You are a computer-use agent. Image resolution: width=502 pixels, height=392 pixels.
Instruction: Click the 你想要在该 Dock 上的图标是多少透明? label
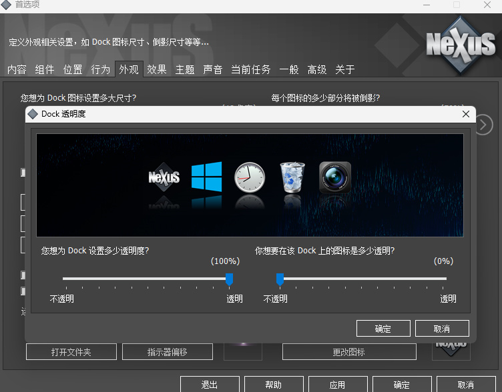click(324, 251)
